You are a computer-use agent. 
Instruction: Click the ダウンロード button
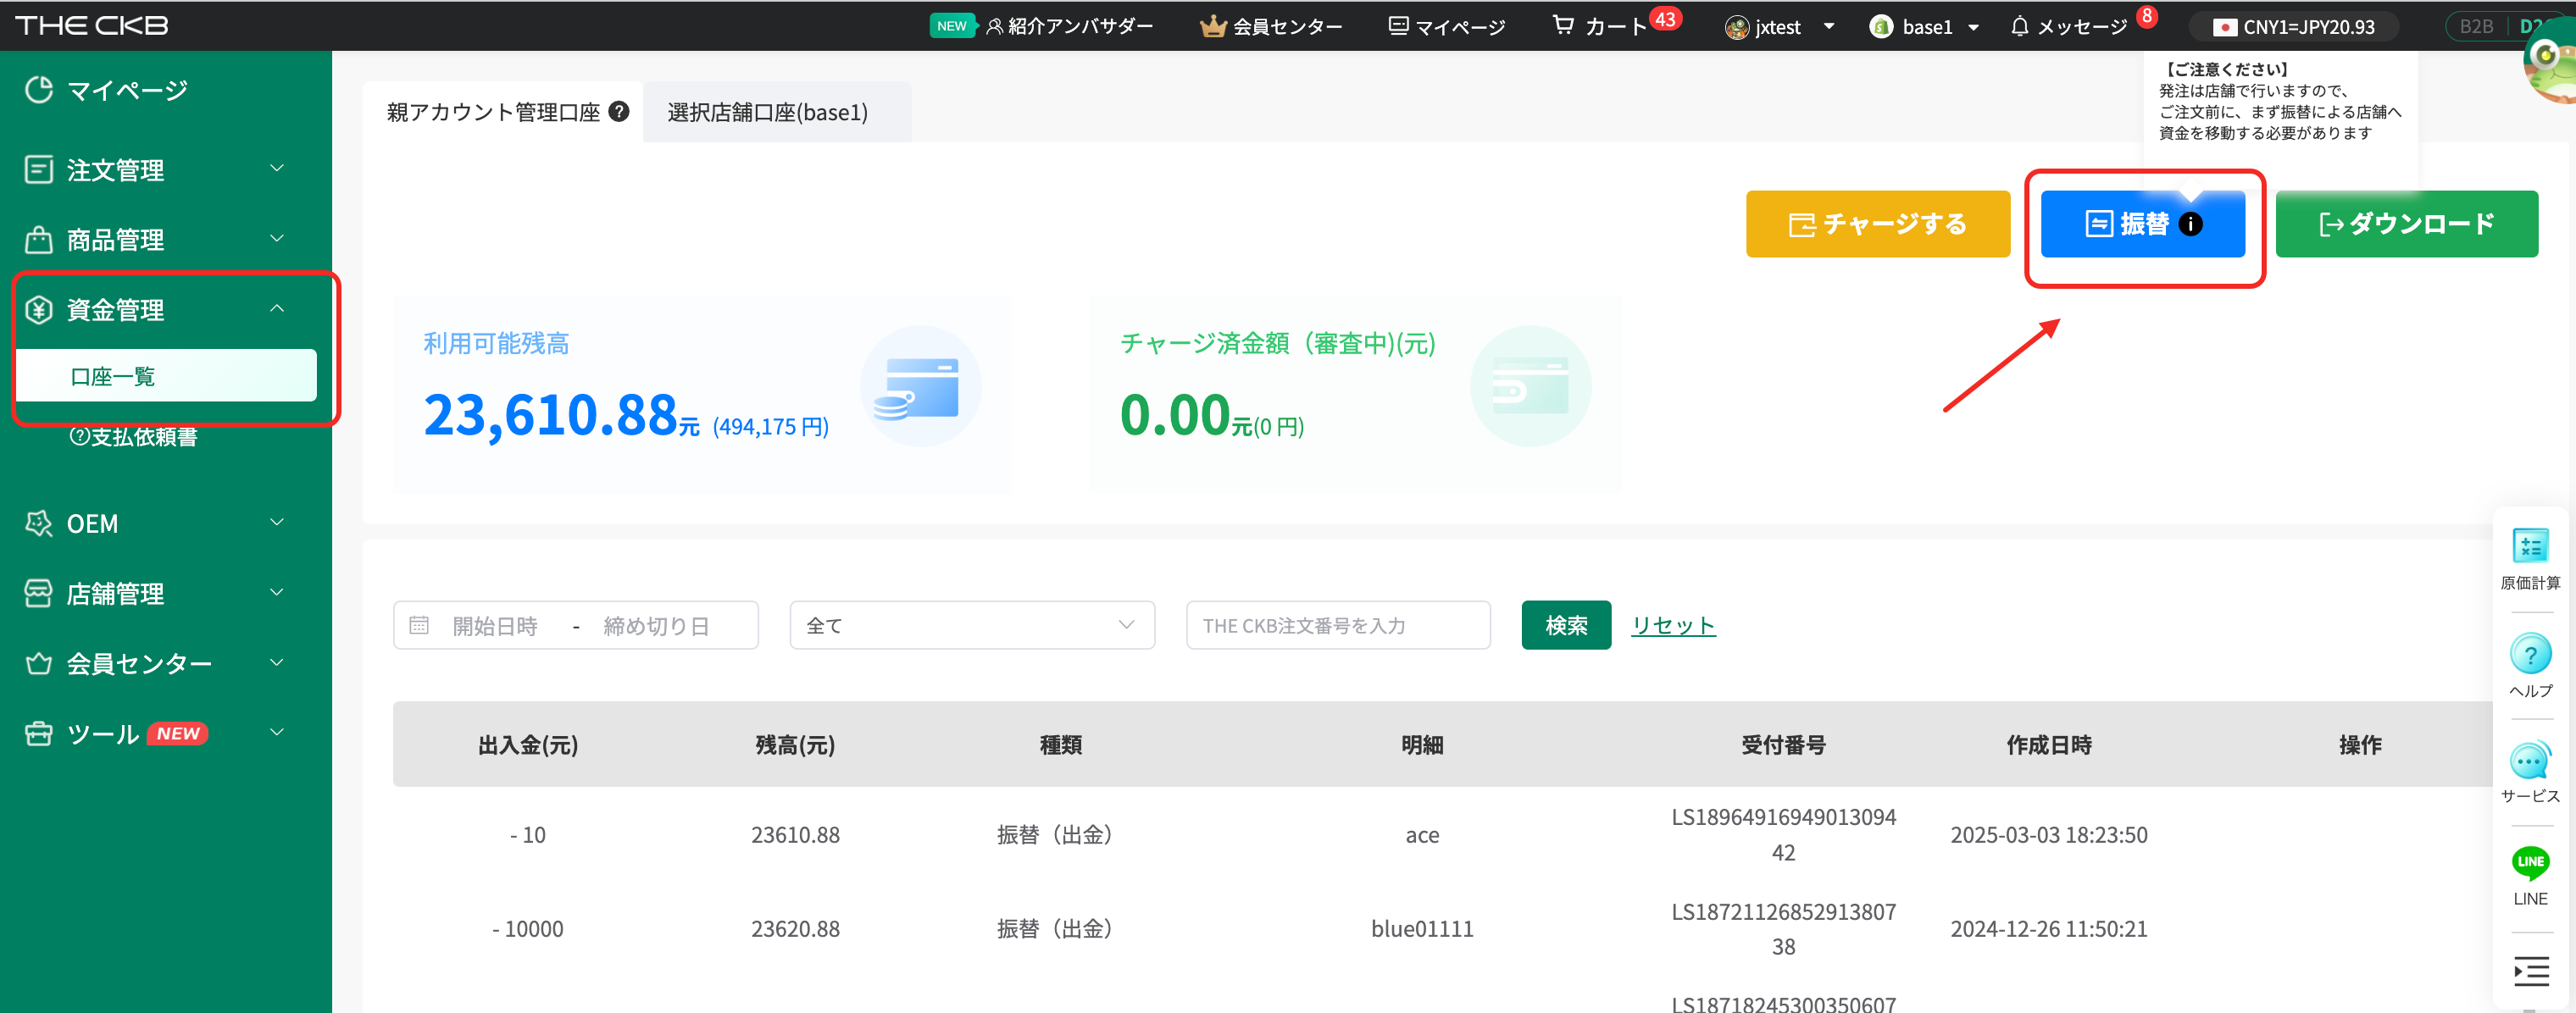tap(2406, 224)
